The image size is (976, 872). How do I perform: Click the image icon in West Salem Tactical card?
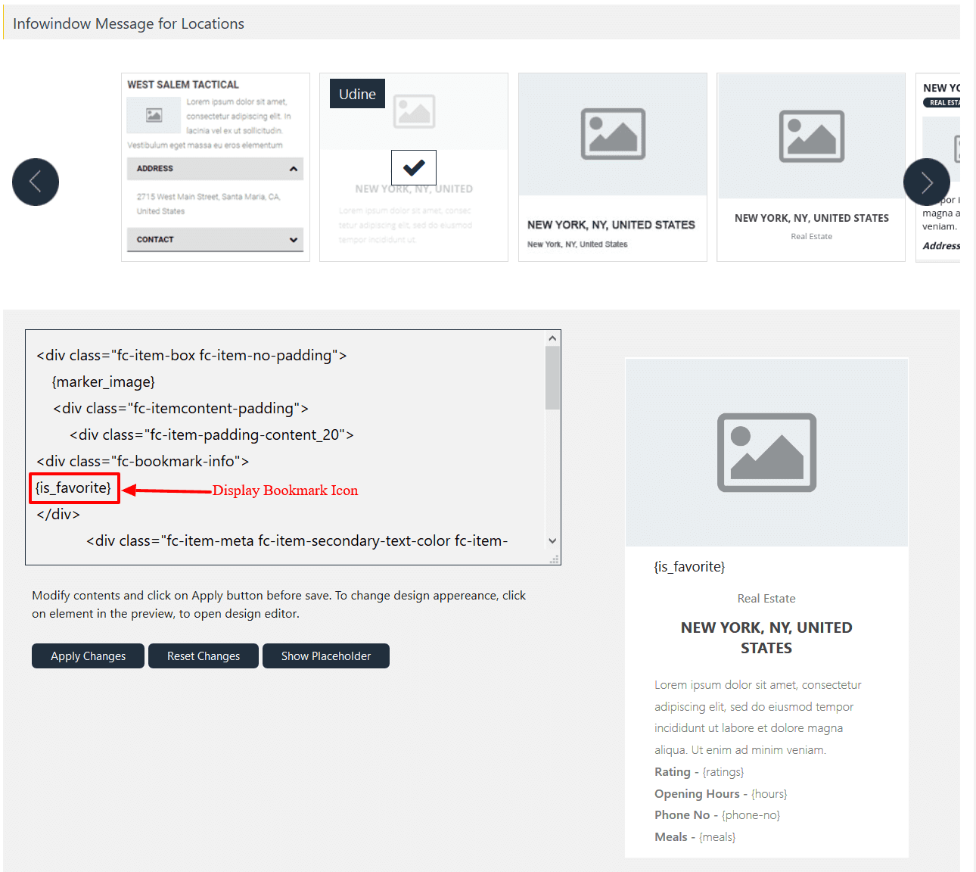click(x=154, y=115)
